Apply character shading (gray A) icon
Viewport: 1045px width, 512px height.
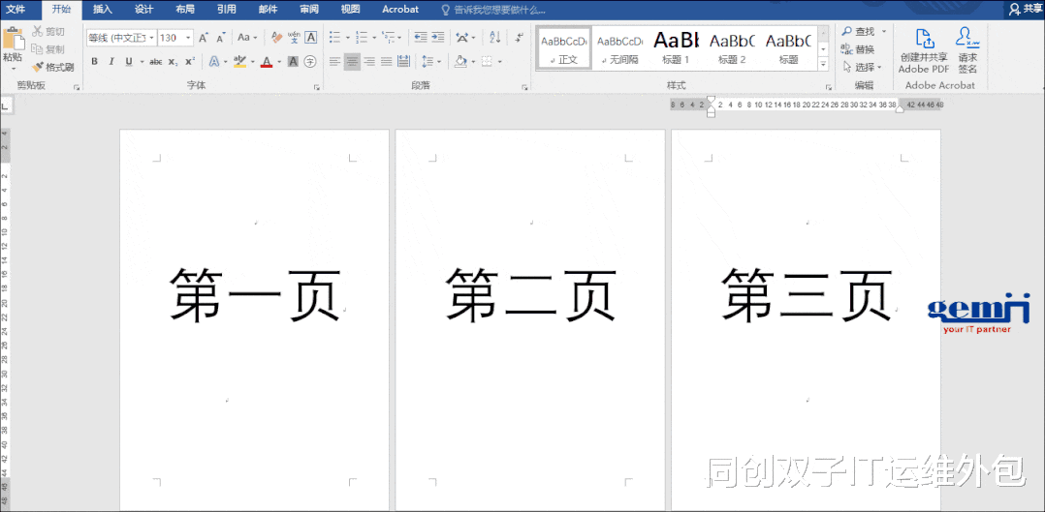click(x=293, y=61)
